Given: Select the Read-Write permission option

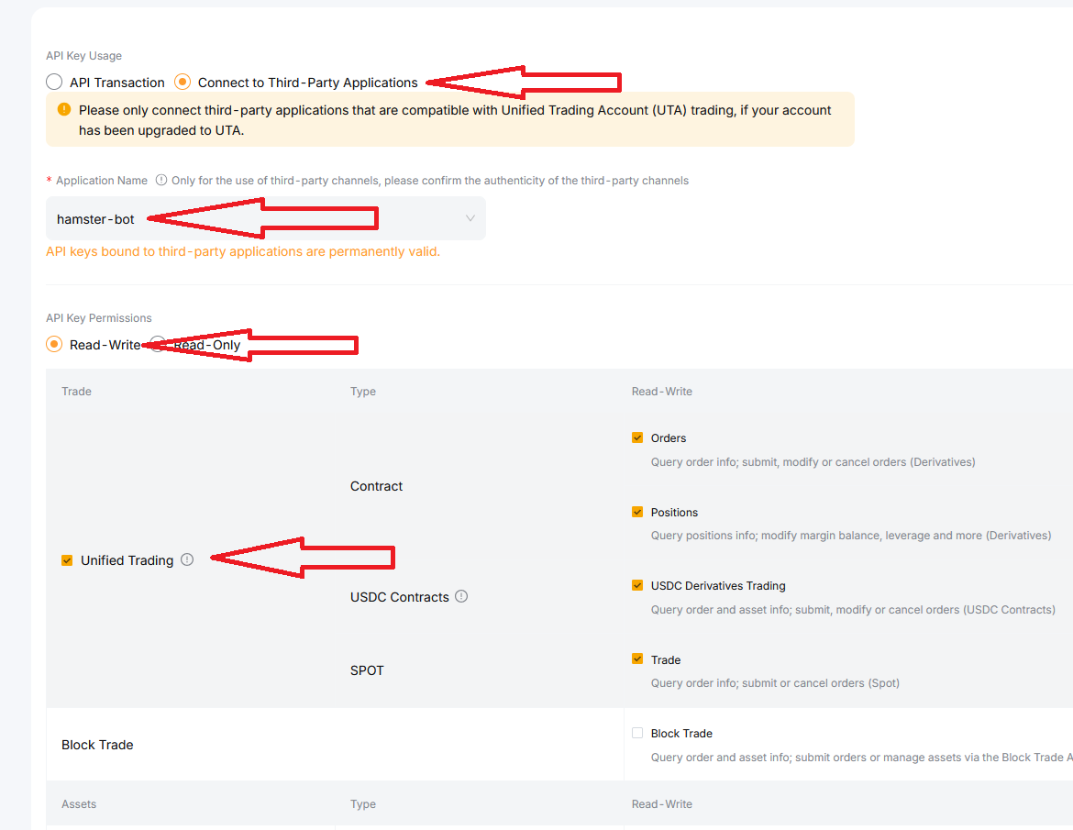Looking at the screenshot, I should click(53, 344).
